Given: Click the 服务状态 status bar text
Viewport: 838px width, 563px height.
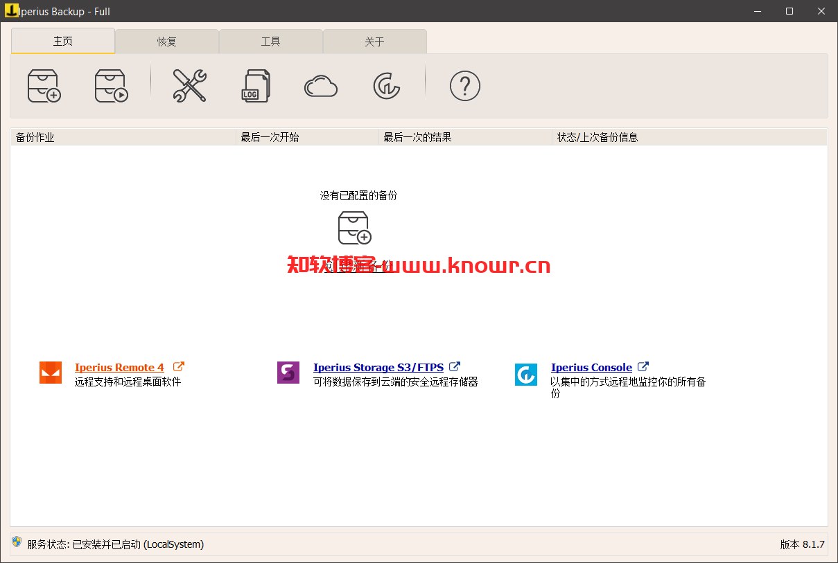Looking at the screenshot, I should 116,544.
